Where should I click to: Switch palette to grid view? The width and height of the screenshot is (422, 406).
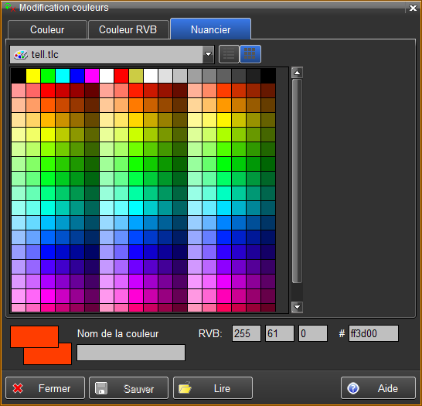[x=250, y=54]
